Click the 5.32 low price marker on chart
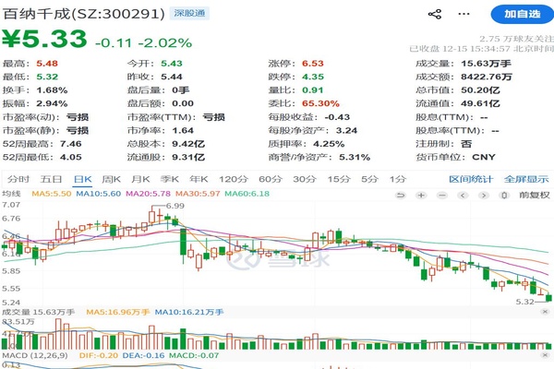 coord(525,302)
